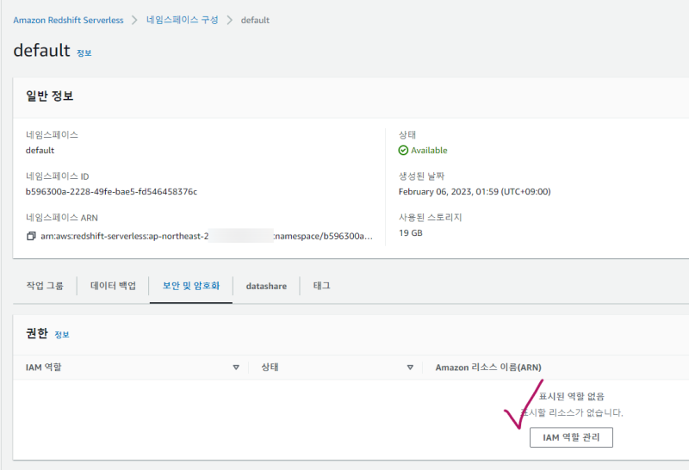Navigate to 네임스페이스 구성 breadcrumb
This screenshot has height=470, width=689.
[x=182, y=20]
